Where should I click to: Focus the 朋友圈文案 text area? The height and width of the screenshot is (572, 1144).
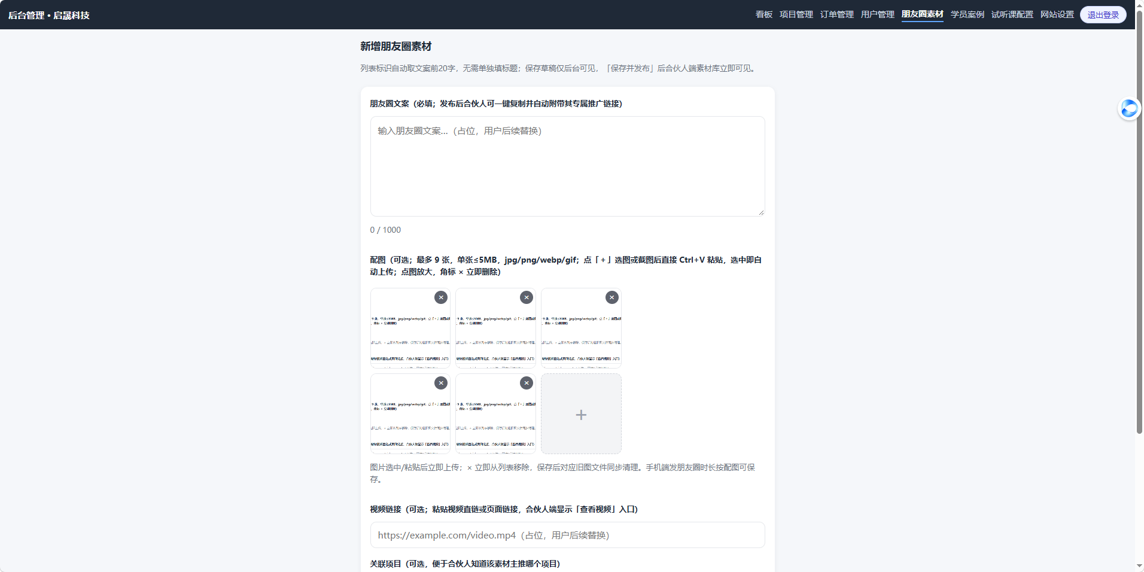tap(567, 166)
